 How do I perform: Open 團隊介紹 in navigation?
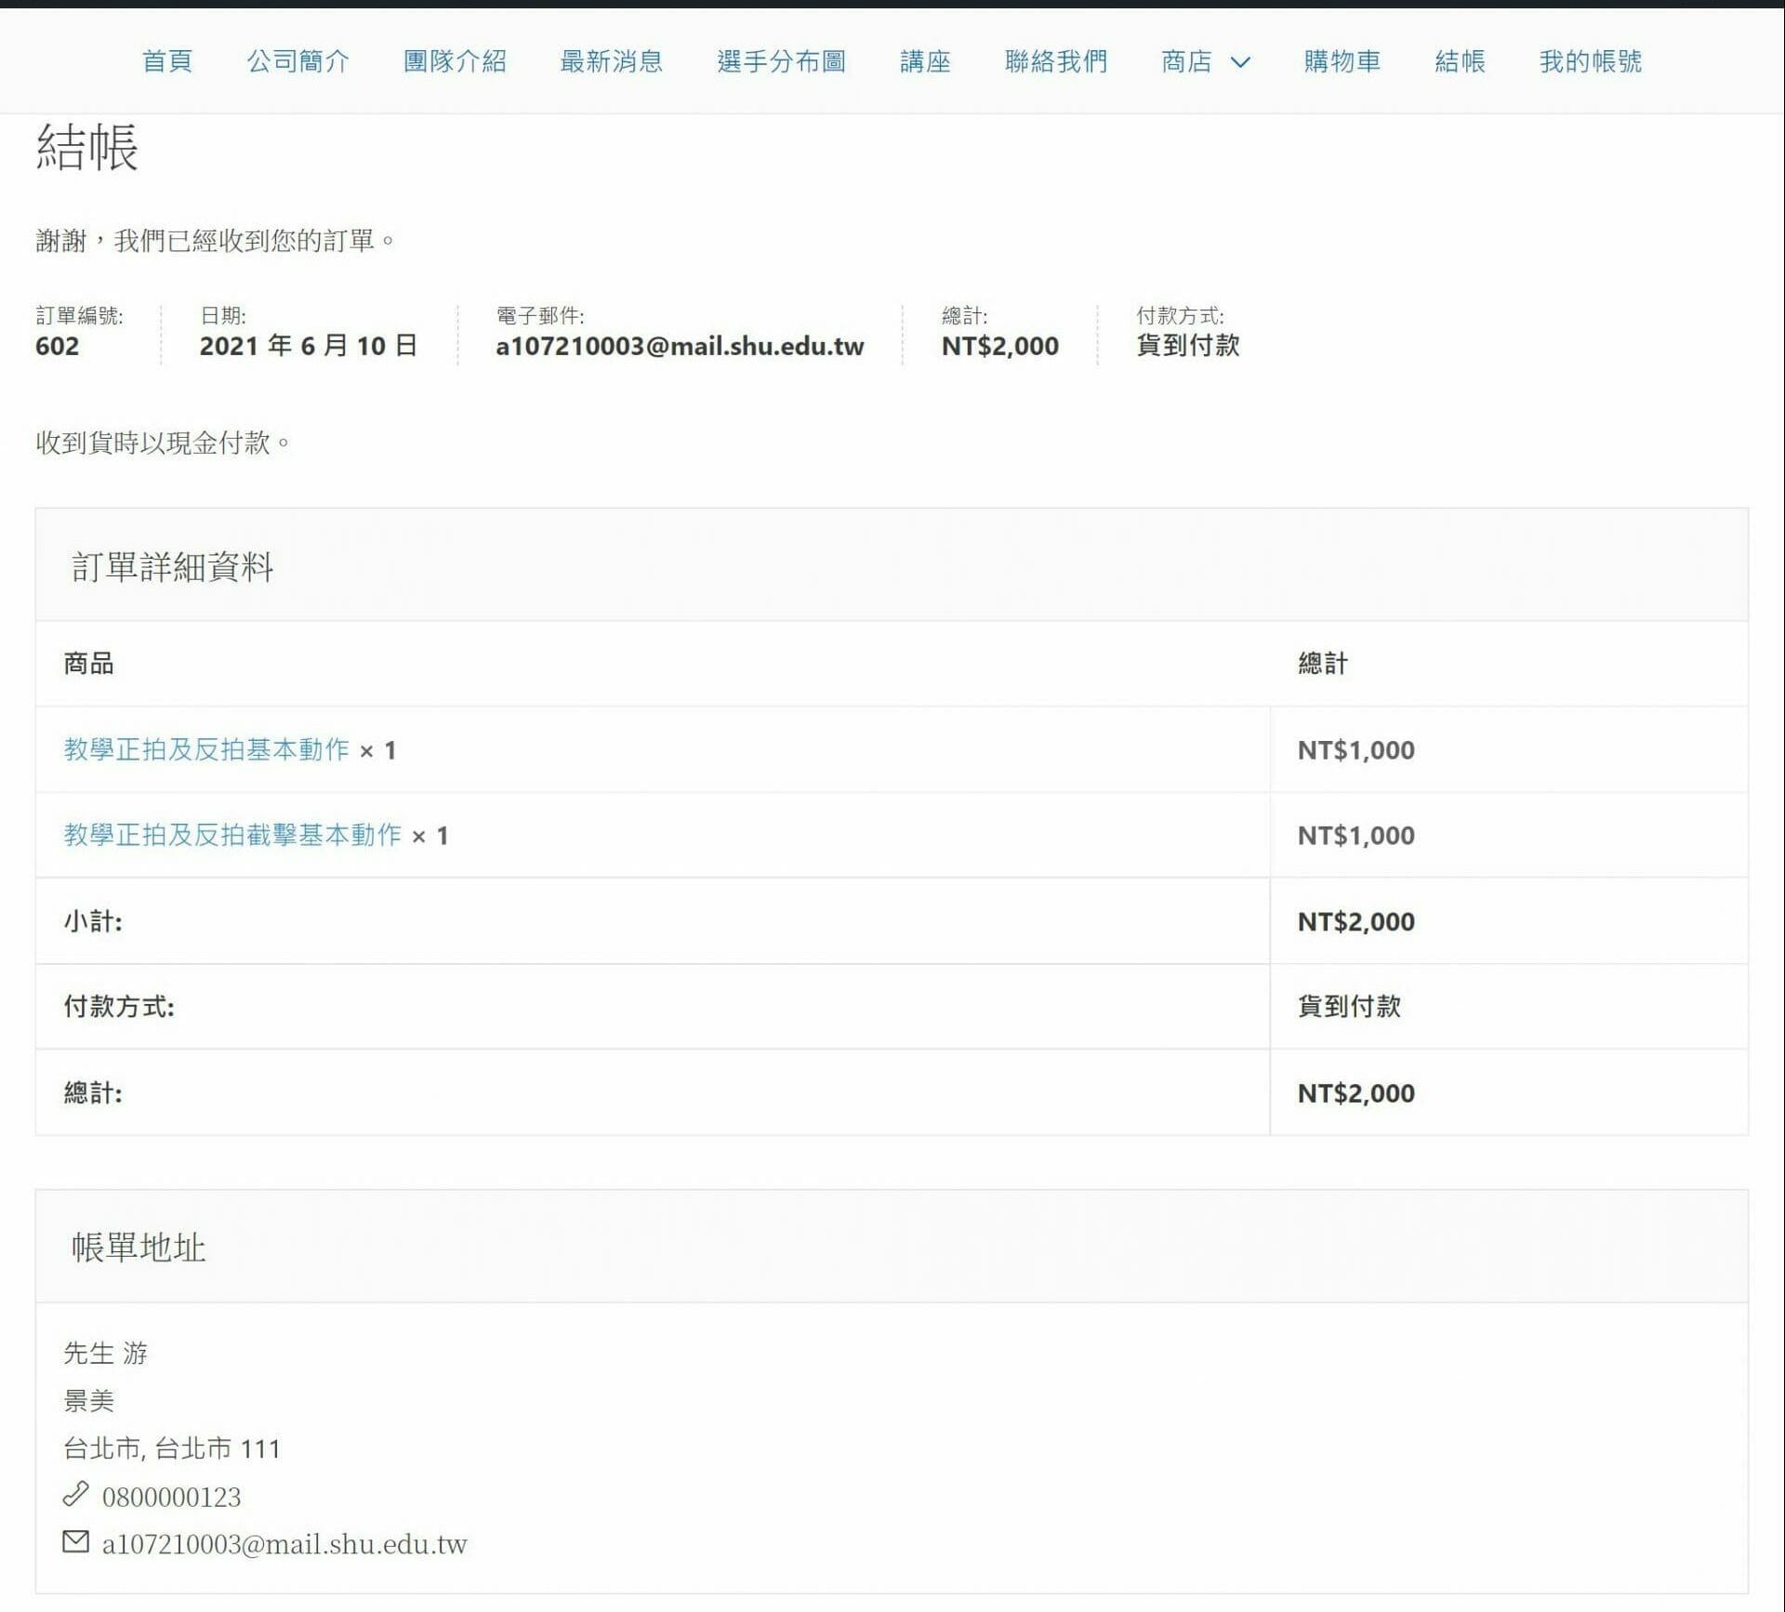point(455,61)
